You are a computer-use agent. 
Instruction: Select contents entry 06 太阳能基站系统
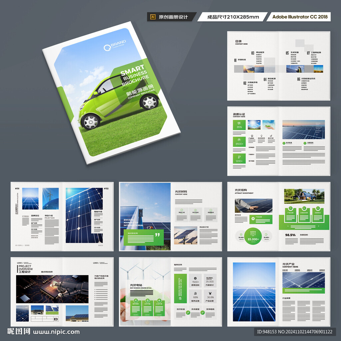[306, 79]
